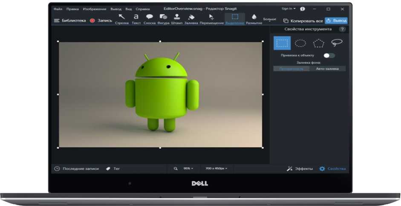Select Прозрачность background fill option
This screenshot has height=206, width=401.
click(x=291, y=69)
